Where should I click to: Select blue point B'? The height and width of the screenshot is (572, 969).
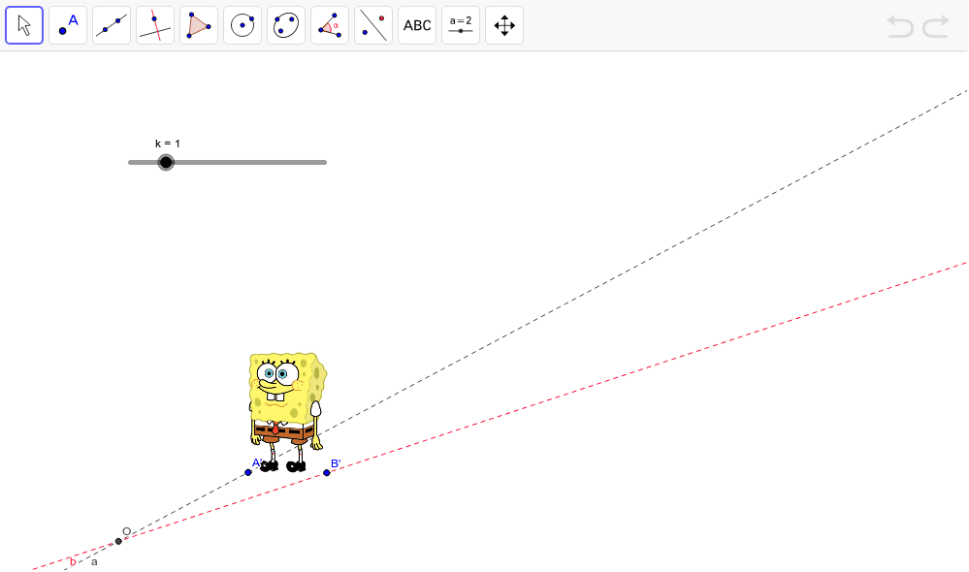pyautogui.click(x=327, y=472)
